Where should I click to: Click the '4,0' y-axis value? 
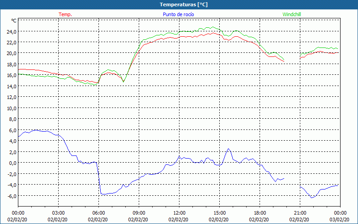pos(13,141)
